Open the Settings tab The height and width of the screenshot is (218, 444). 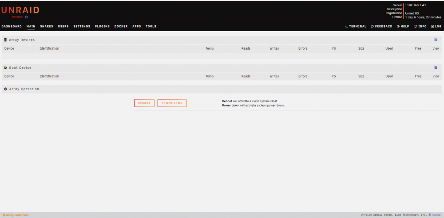pos(82,26)
